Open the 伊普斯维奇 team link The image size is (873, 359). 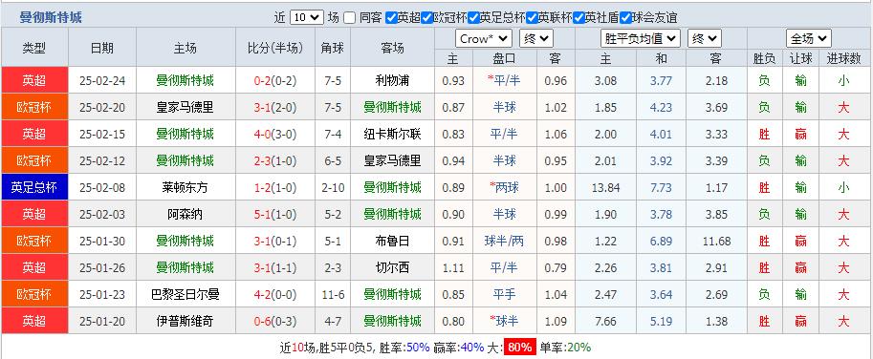185,321
